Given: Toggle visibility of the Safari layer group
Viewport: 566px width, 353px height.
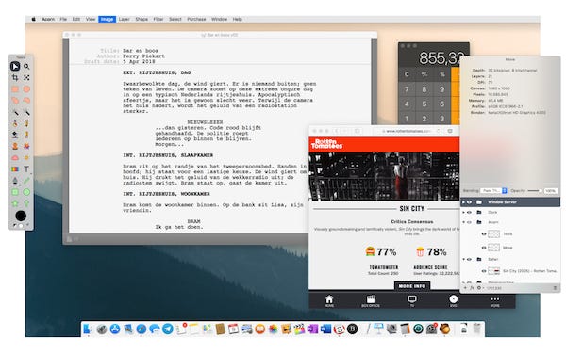Looking at the screenshot, I should tap(469, 259).
